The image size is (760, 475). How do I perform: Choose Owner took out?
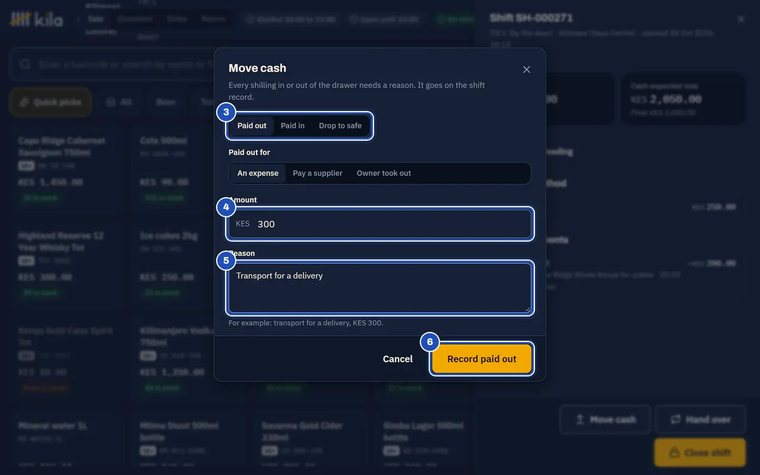384,173
